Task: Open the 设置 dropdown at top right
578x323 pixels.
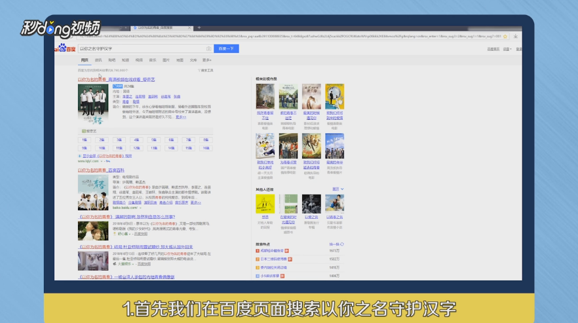Action: point(507,49)
